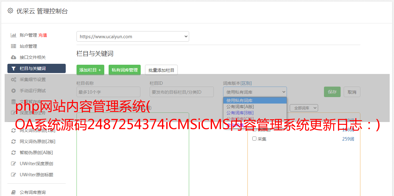Open 站点管理 via its server icon
The image size is (394, 196).
(14, 46)
